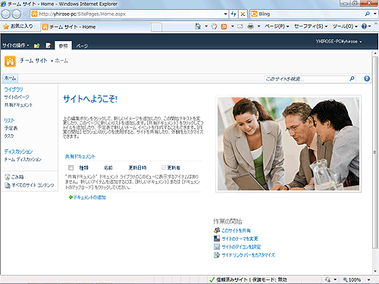This screenshot has height=284, width=379.
Task: Click the recycle bin ごみ箱 icon
Action: tap(7, 177)
